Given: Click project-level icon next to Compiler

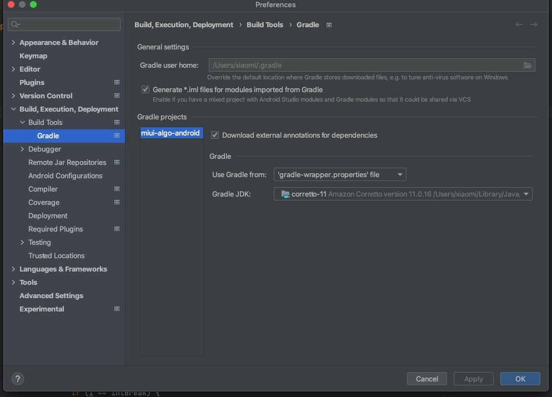Looking at the screenshot, I should coord(117,189).
